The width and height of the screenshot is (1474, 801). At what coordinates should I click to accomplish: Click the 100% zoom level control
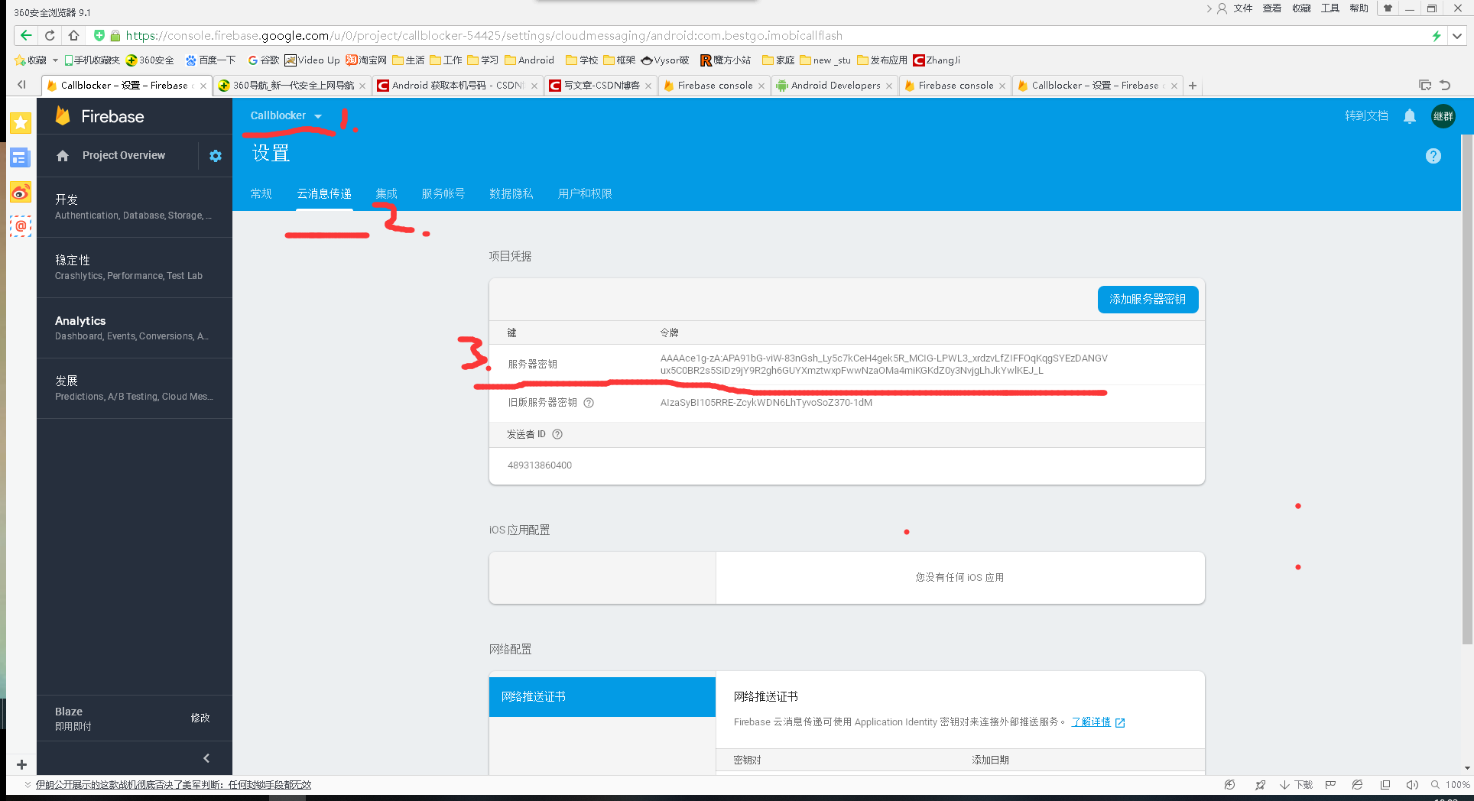(x=1451, y=785)
